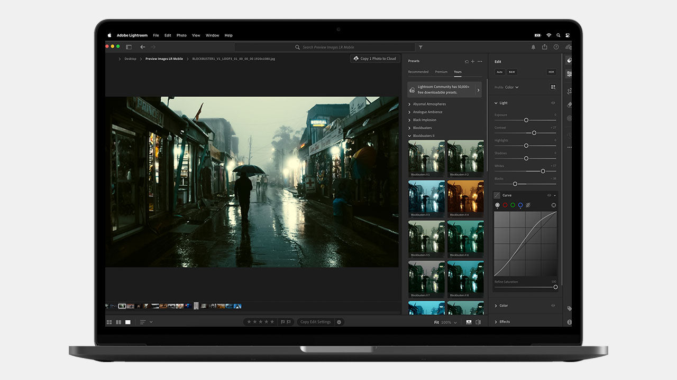
Task: Toggle visibility eye for Curve panel
Action: pos(549,195)
